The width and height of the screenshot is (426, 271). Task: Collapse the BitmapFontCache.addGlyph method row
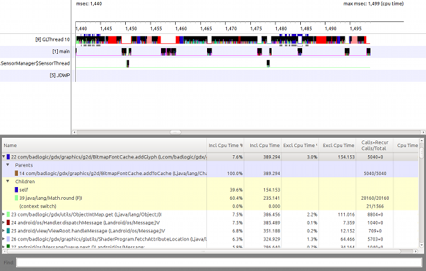point(3,157)
